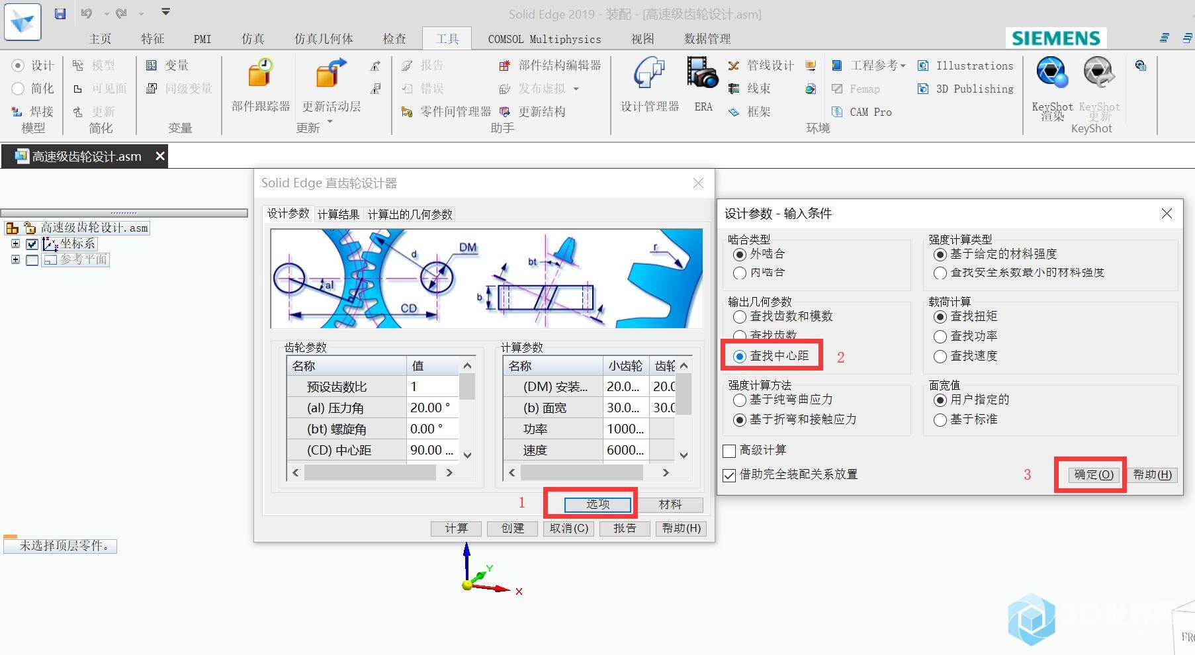Screen dimensions: 1195x655
Task: Switch to 主页 ribbon tab
Action: point(100,39)
